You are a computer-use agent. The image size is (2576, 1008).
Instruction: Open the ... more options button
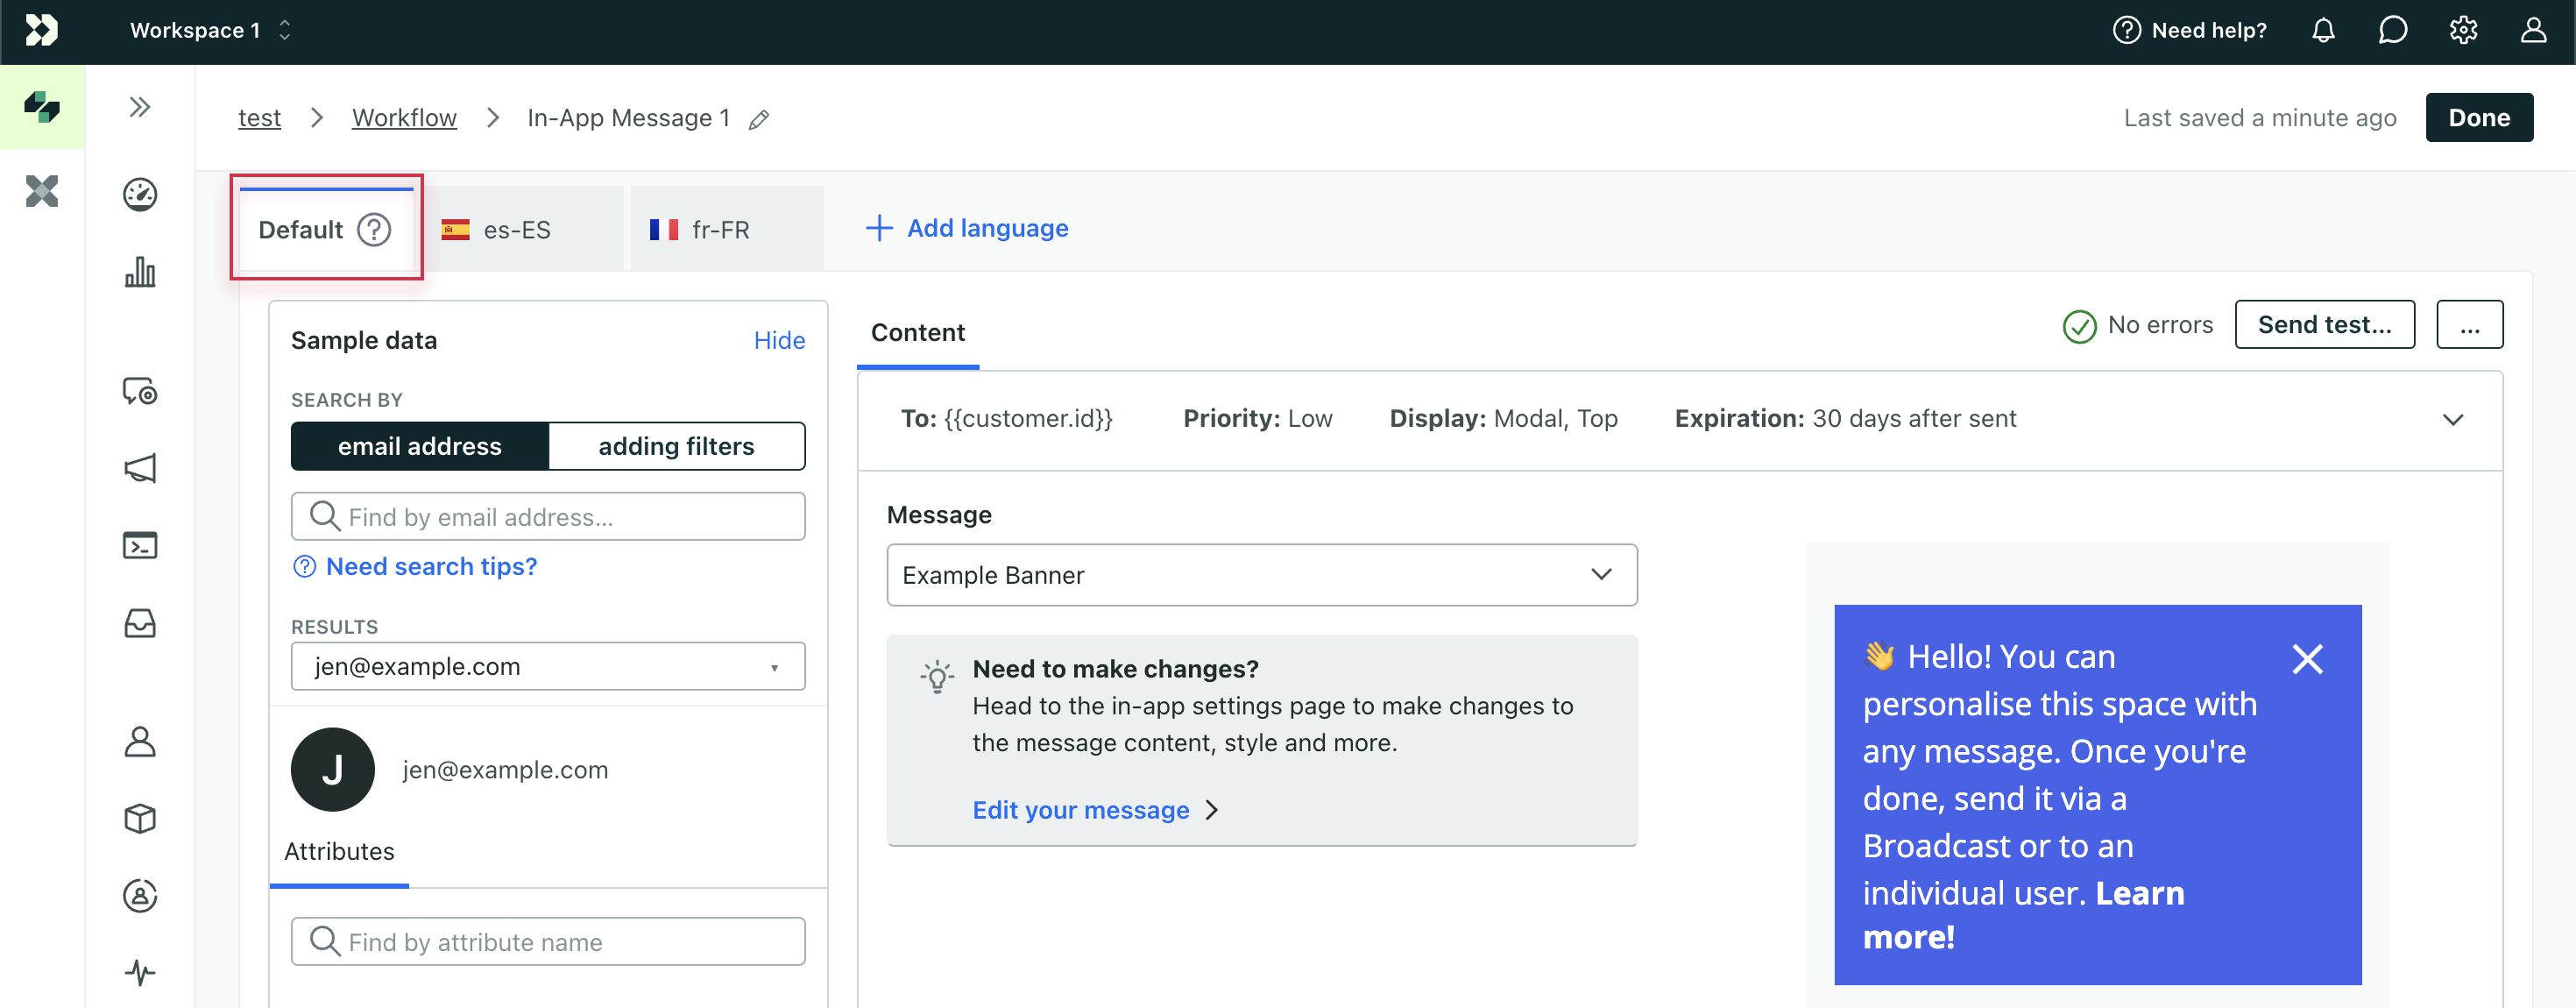click(2469, 324)
